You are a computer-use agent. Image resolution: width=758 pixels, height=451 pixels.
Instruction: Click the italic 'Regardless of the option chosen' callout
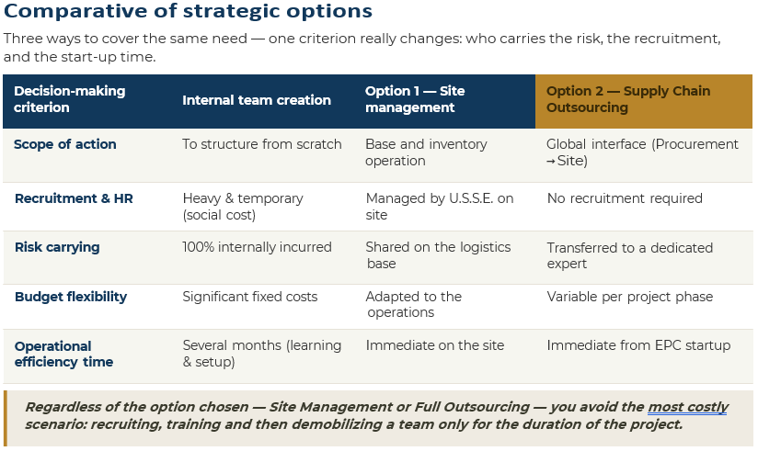pyautogui.click(x=376, y=415)
